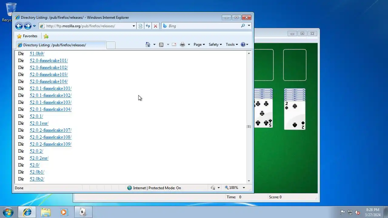Open the 52.0.1/ directory link
The height and width of the screenshot is (218, 388).
click(36, 116)
